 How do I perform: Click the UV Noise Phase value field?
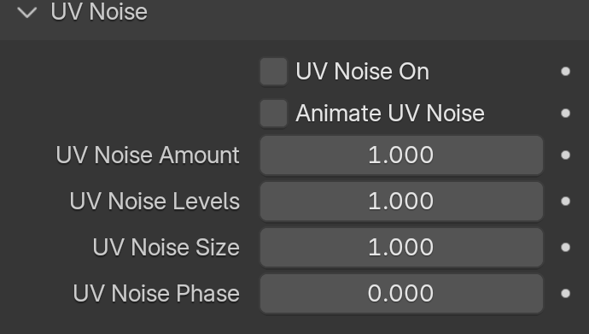[x=401, y=293]
